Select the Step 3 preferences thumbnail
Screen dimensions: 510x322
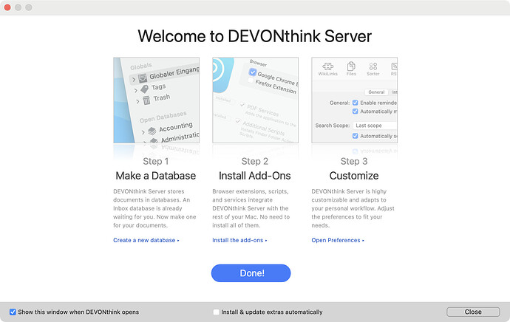tap(355, 100)
